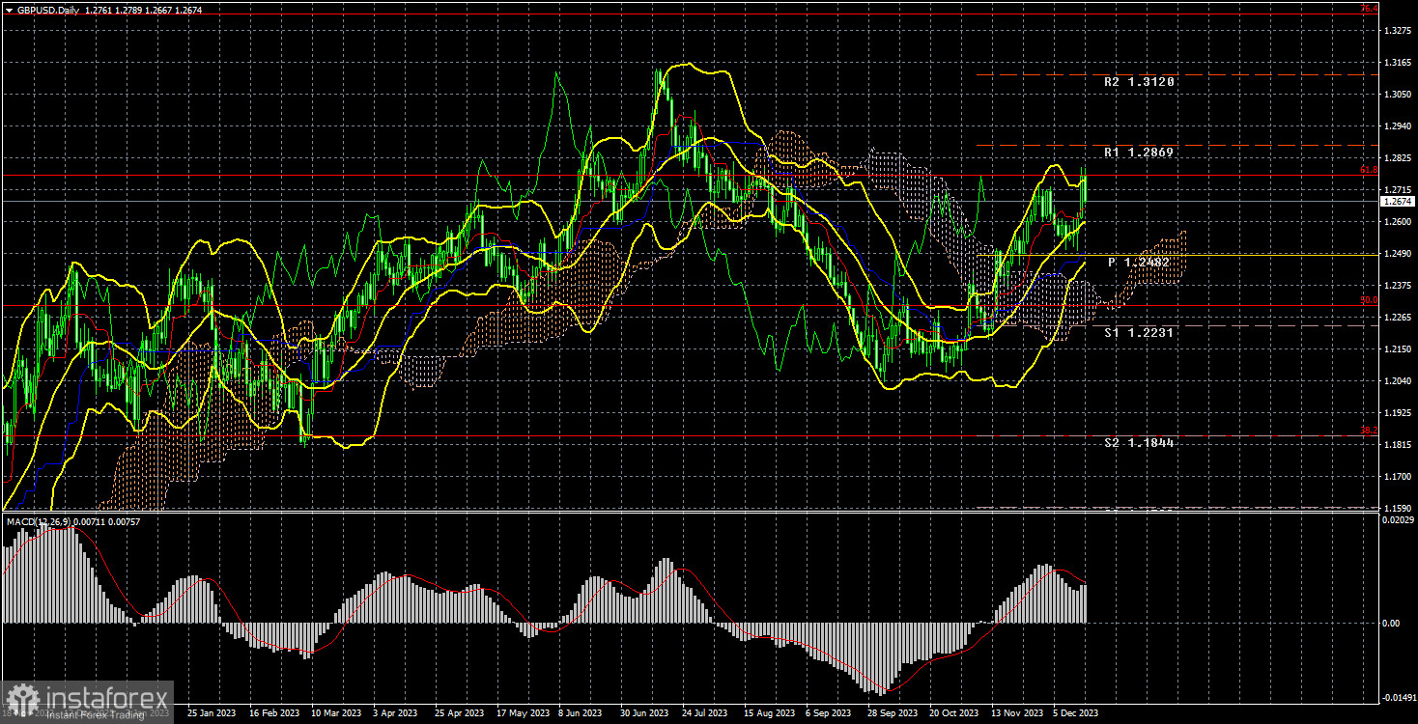Click the 17 May 2023 date label
The height and width of the screenshot is (724, 1418).
(523, 713)
